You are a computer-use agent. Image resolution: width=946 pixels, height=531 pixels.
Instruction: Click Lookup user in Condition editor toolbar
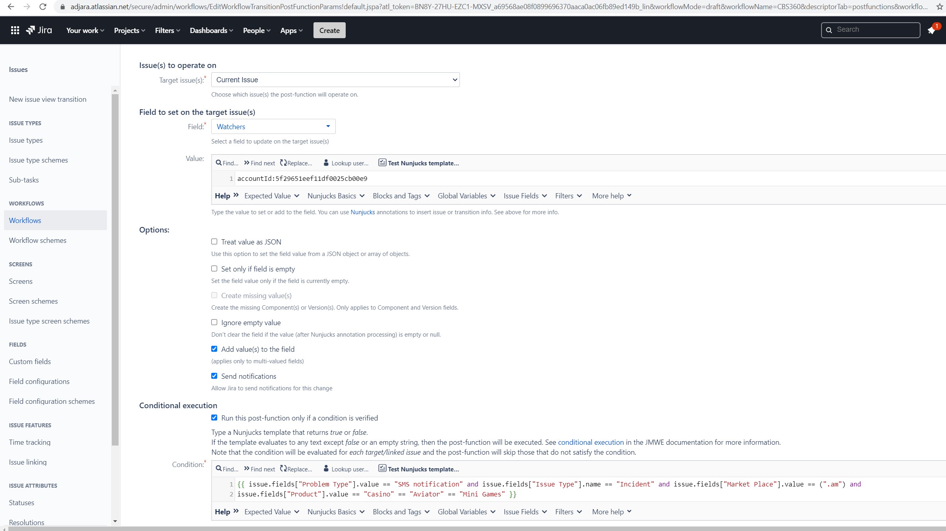pos(346,469)
